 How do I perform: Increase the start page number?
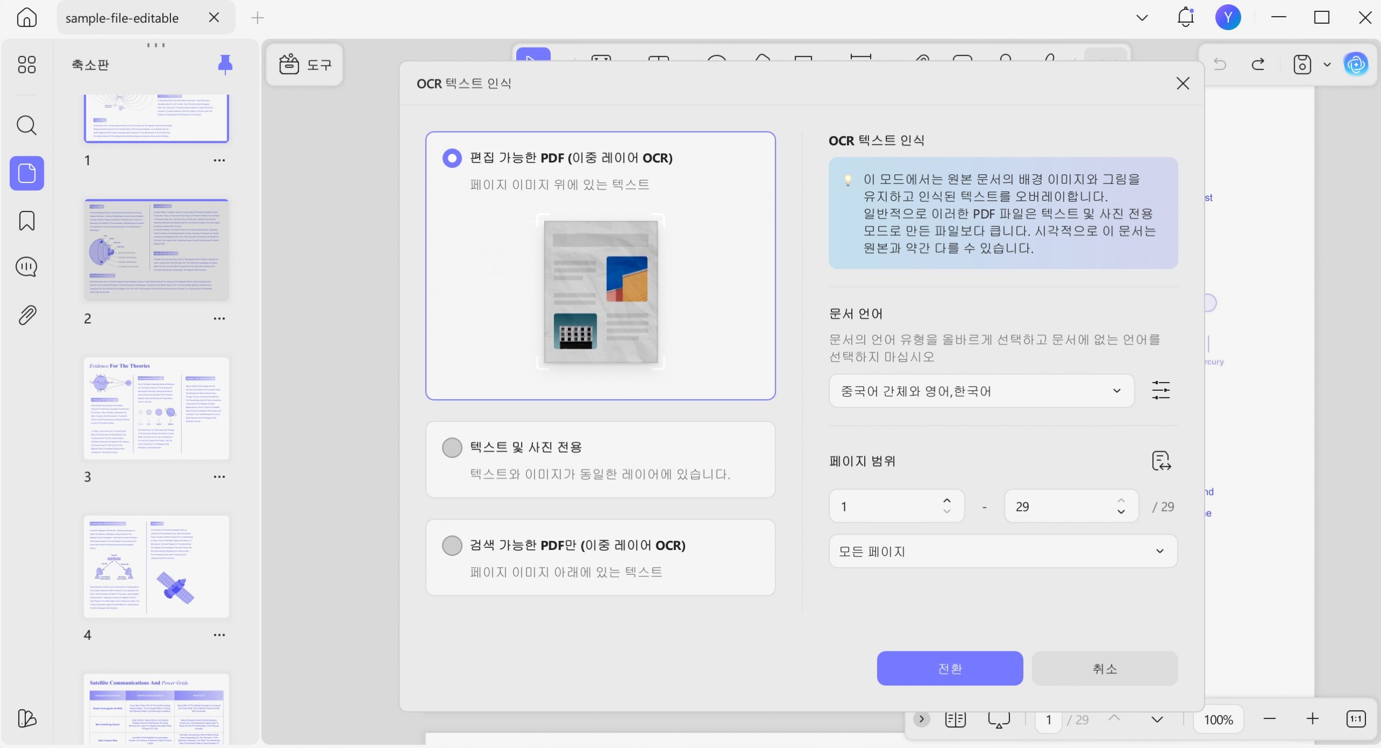coord(947,500)
